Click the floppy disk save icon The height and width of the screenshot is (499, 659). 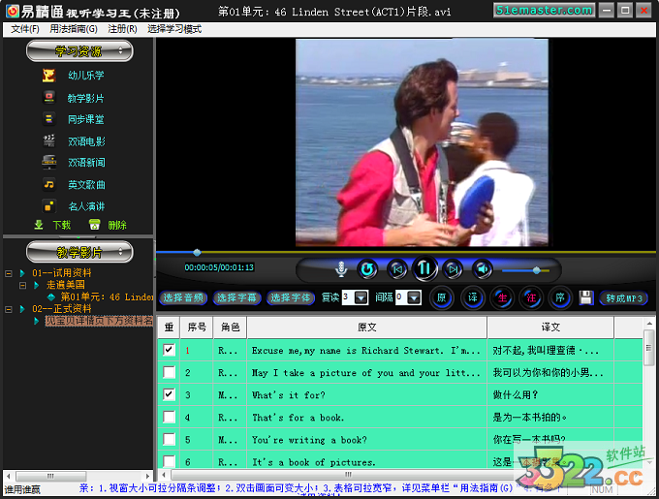pos(586,297)
